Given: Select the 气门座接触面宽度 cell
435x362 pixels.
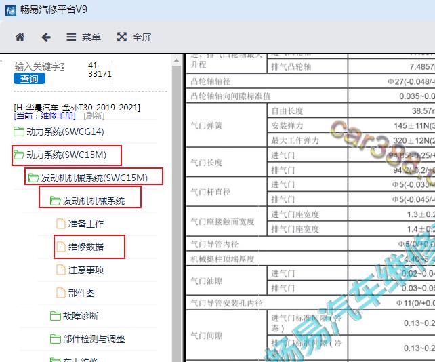Looking at the screenshot, I should tap(227, 222).
